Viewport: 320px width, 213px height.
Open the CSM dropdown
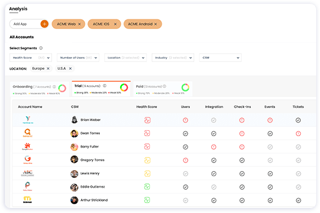(x=220, y=58)
